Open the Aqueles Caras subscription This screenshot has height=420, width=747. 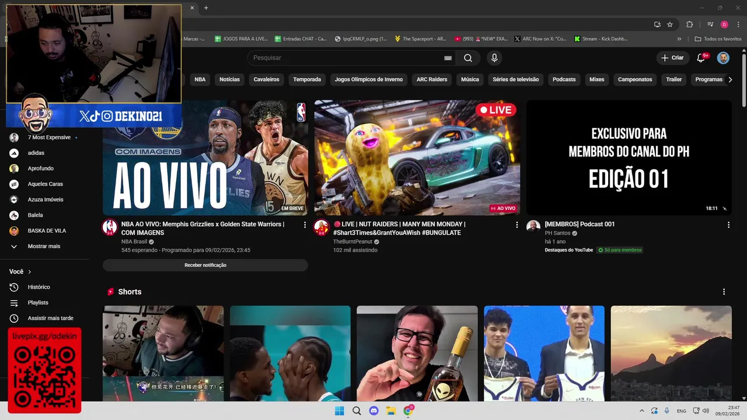44,184
